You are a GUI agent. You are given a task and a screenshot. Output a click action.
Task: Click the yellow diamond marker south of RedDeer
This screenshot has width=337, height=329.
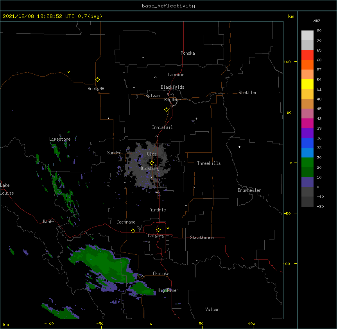coord(166,109)
